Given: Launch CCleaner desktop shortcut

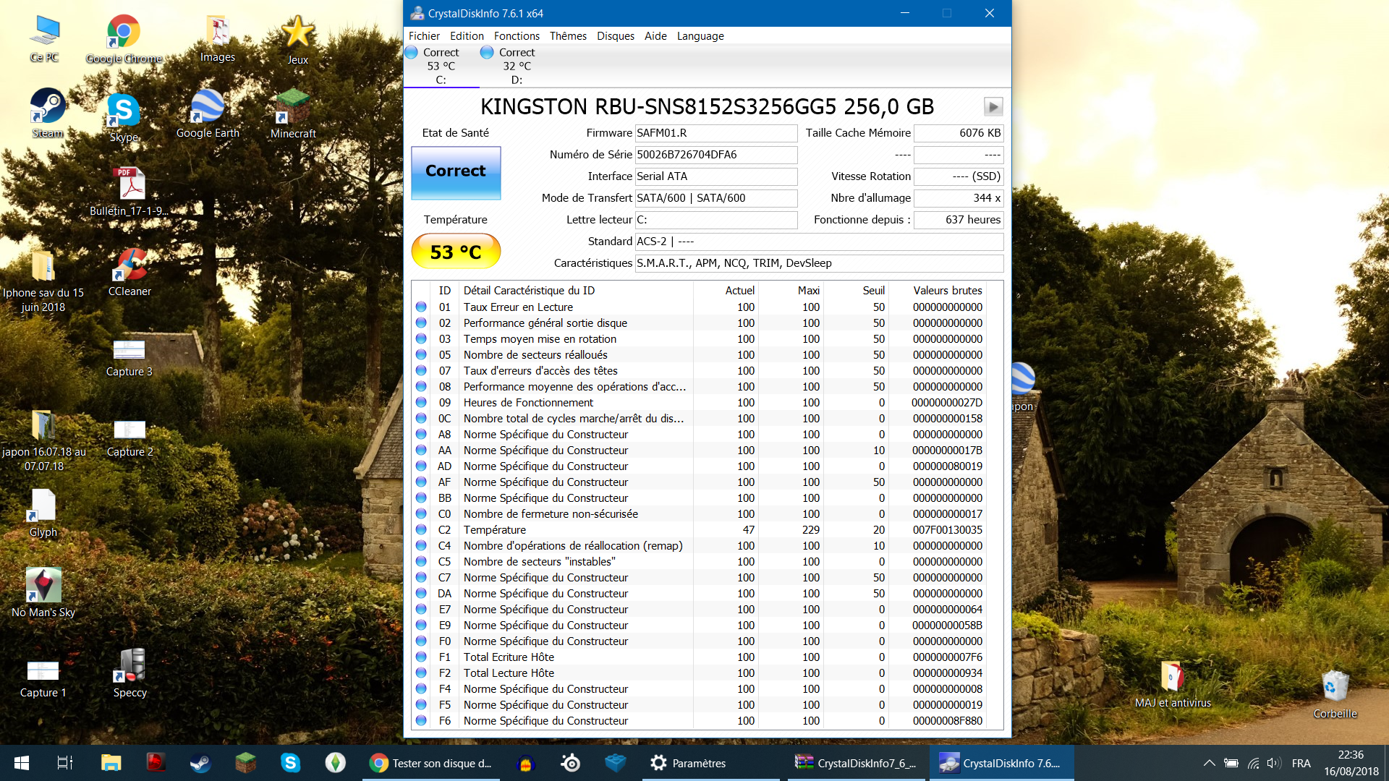Looking at the screenshot, I should [129, 272].
